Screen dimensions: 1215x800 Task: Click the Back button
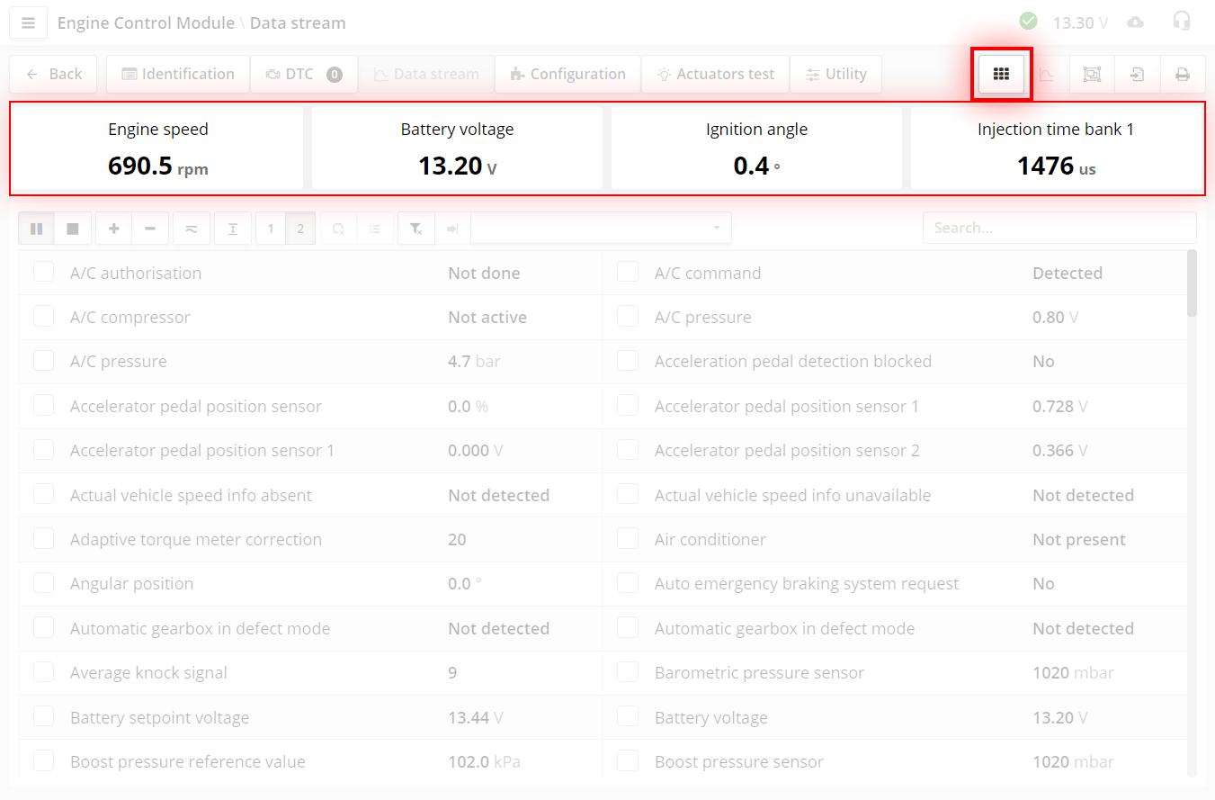click(x=55, y=75)
